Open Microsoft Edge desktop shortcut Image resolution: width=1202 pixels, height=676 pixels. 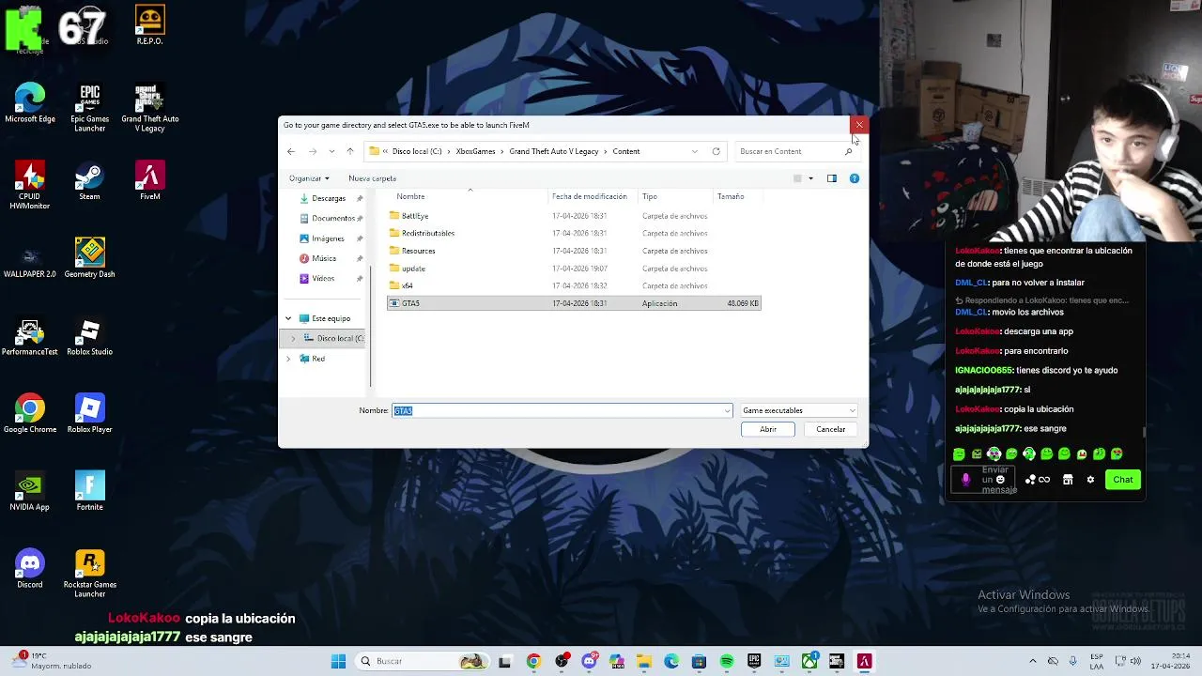tap(30, 103)
